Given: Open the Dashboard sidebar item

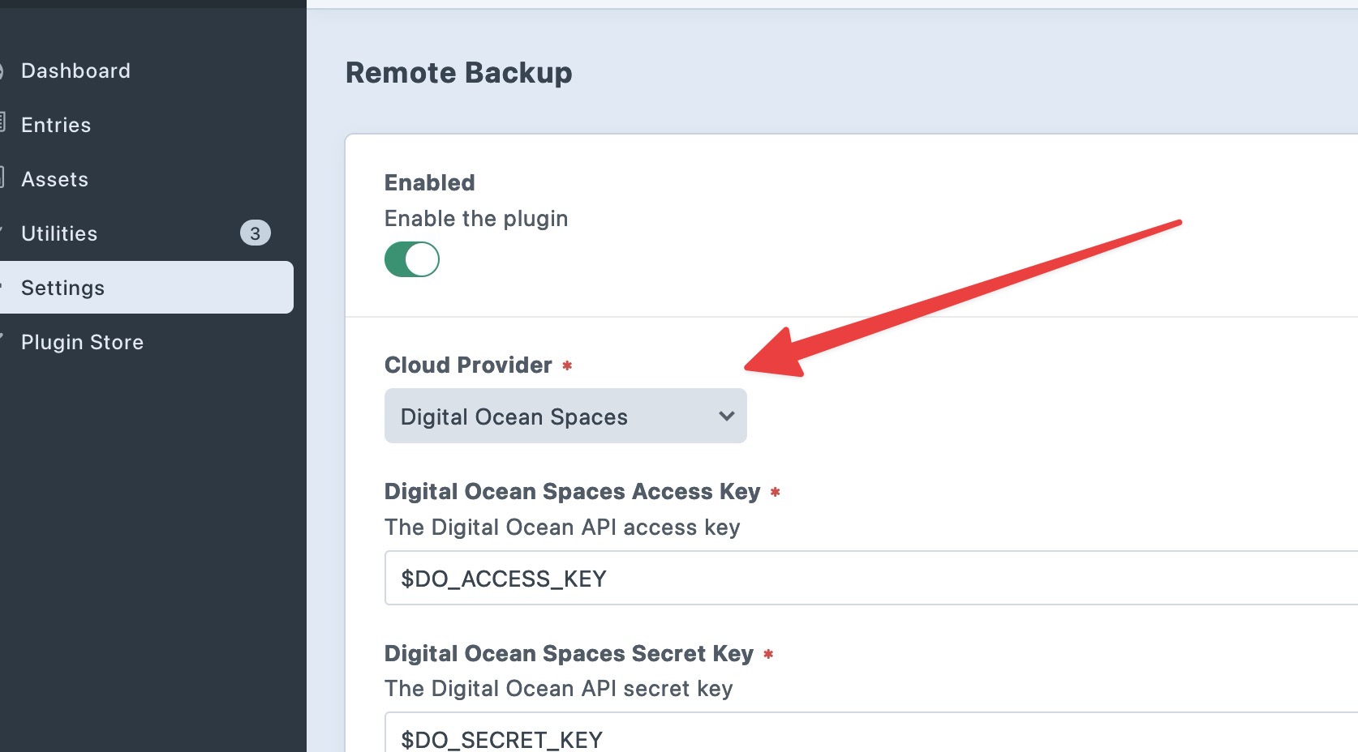Looking at the screenshot, I should tap(75, 71).
